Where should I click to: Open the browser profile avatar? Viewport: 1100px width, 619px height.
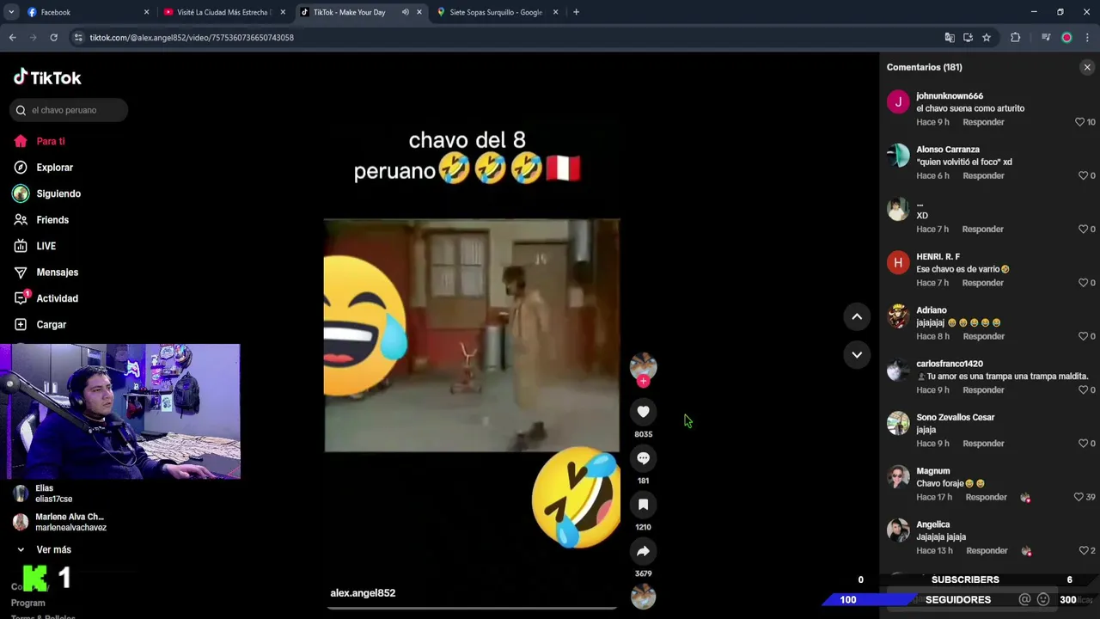(x=1066, y=38)
